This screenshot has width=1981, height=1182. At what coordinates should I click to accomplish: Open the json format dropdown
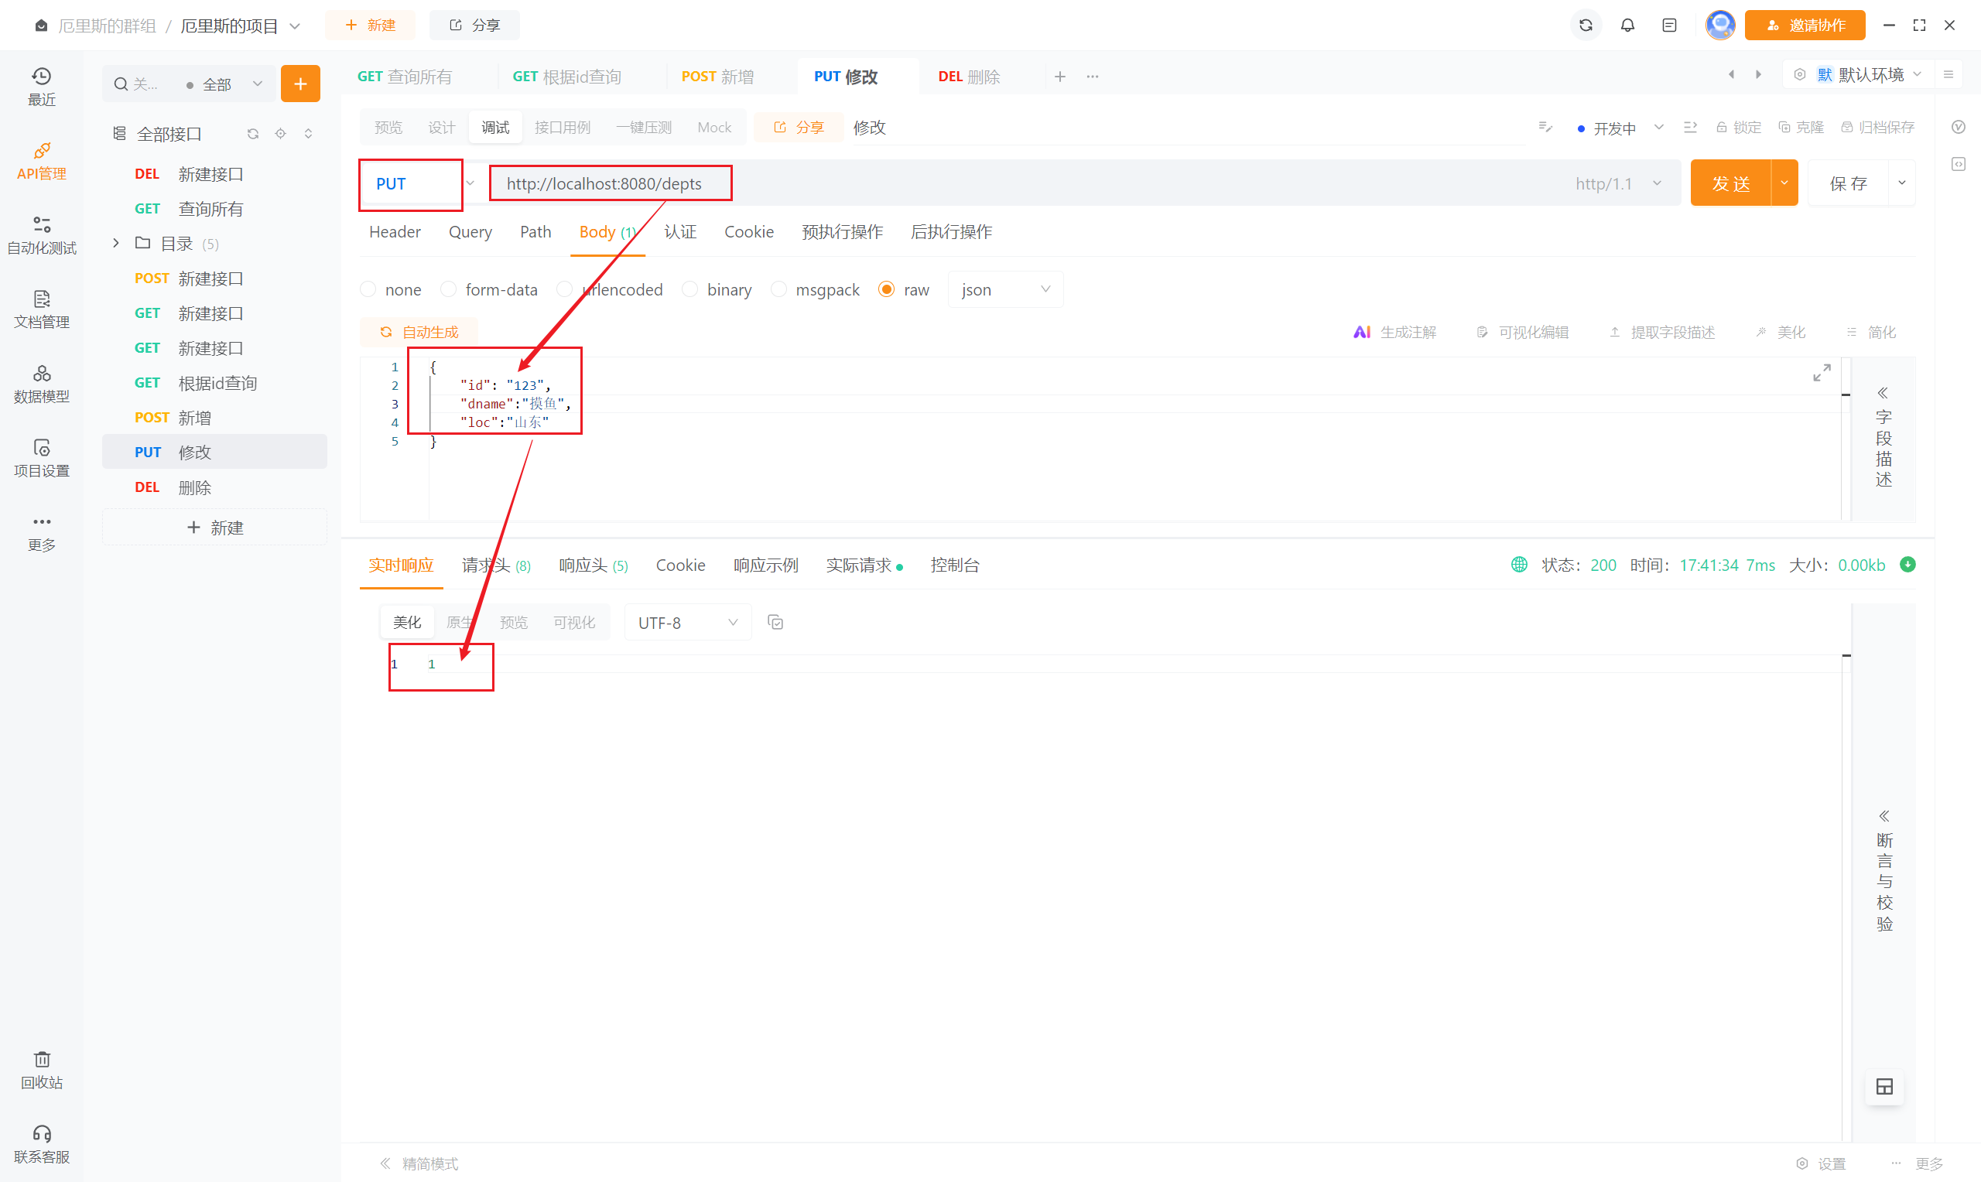(x=1004, y=290)
